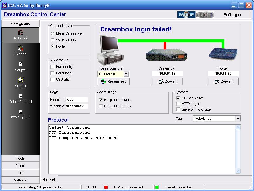254x191 pixels.
Task: Click the Deze computer PC image
Action: (x=110, y=50)
